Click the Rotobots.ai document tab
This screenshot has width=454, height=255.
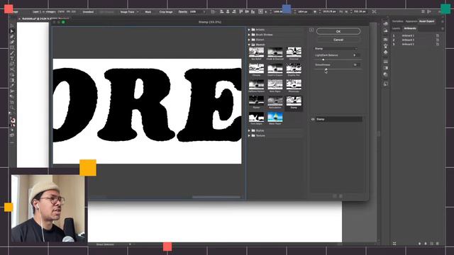tap(43, 19)
